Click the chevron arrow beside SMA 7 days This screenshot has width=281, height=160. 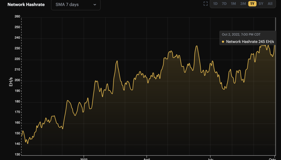[x=95, y=5]
